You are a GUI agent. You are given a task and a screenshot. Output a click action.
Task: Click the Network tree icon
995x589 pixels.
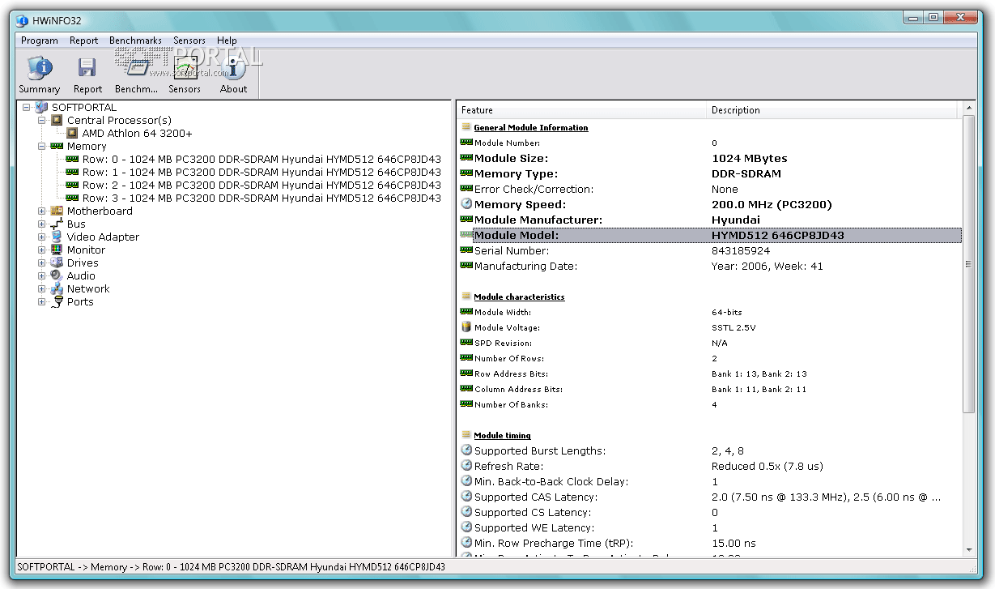57,289
